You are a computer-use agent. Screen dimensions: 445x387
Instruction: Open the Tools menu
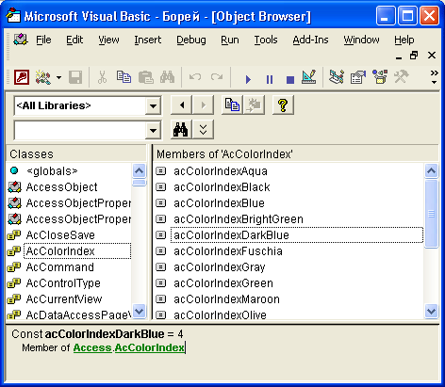266,40
